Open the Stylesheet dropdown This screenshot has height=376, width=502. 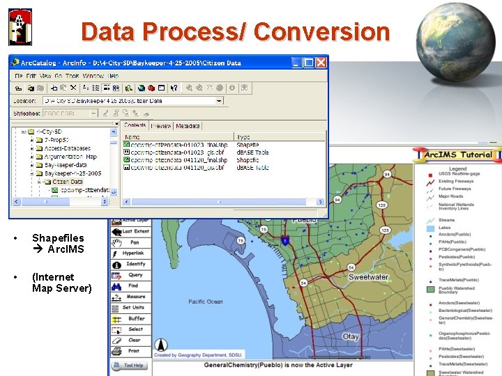(93, 113)
